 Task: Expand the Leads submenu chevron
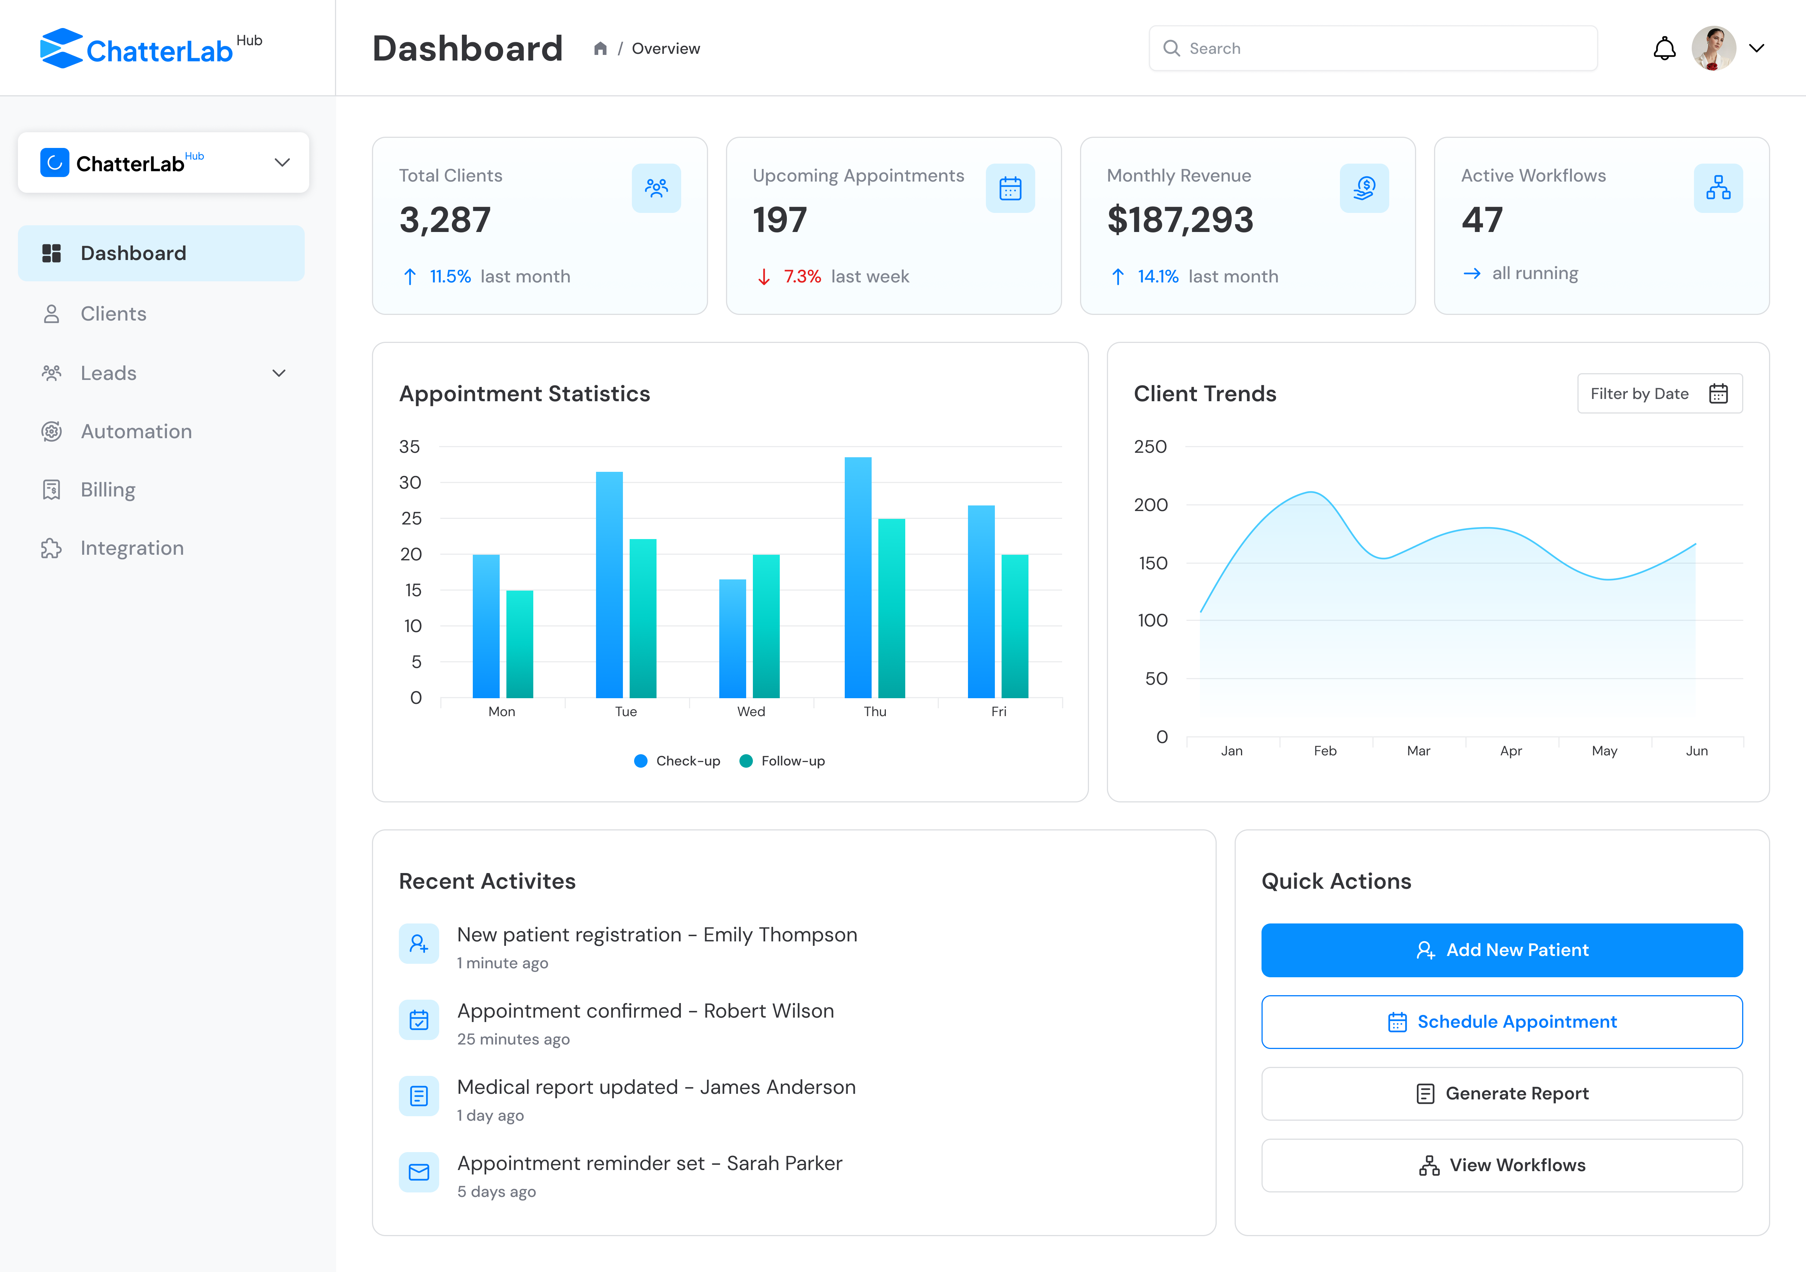point(279,373)
